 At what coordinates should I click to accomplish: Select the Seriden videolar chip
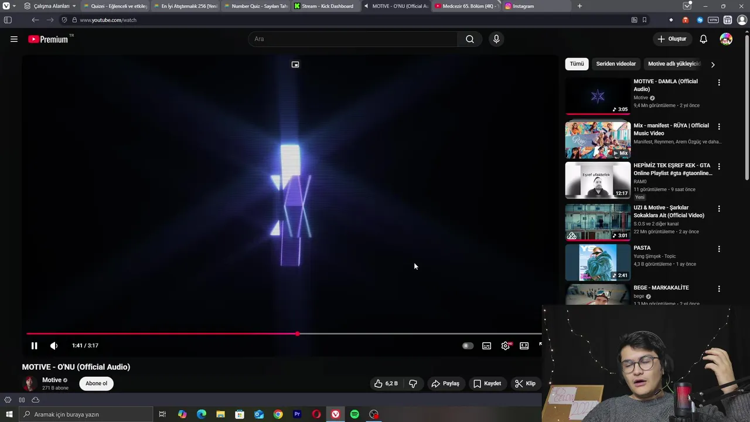(616, 64)
